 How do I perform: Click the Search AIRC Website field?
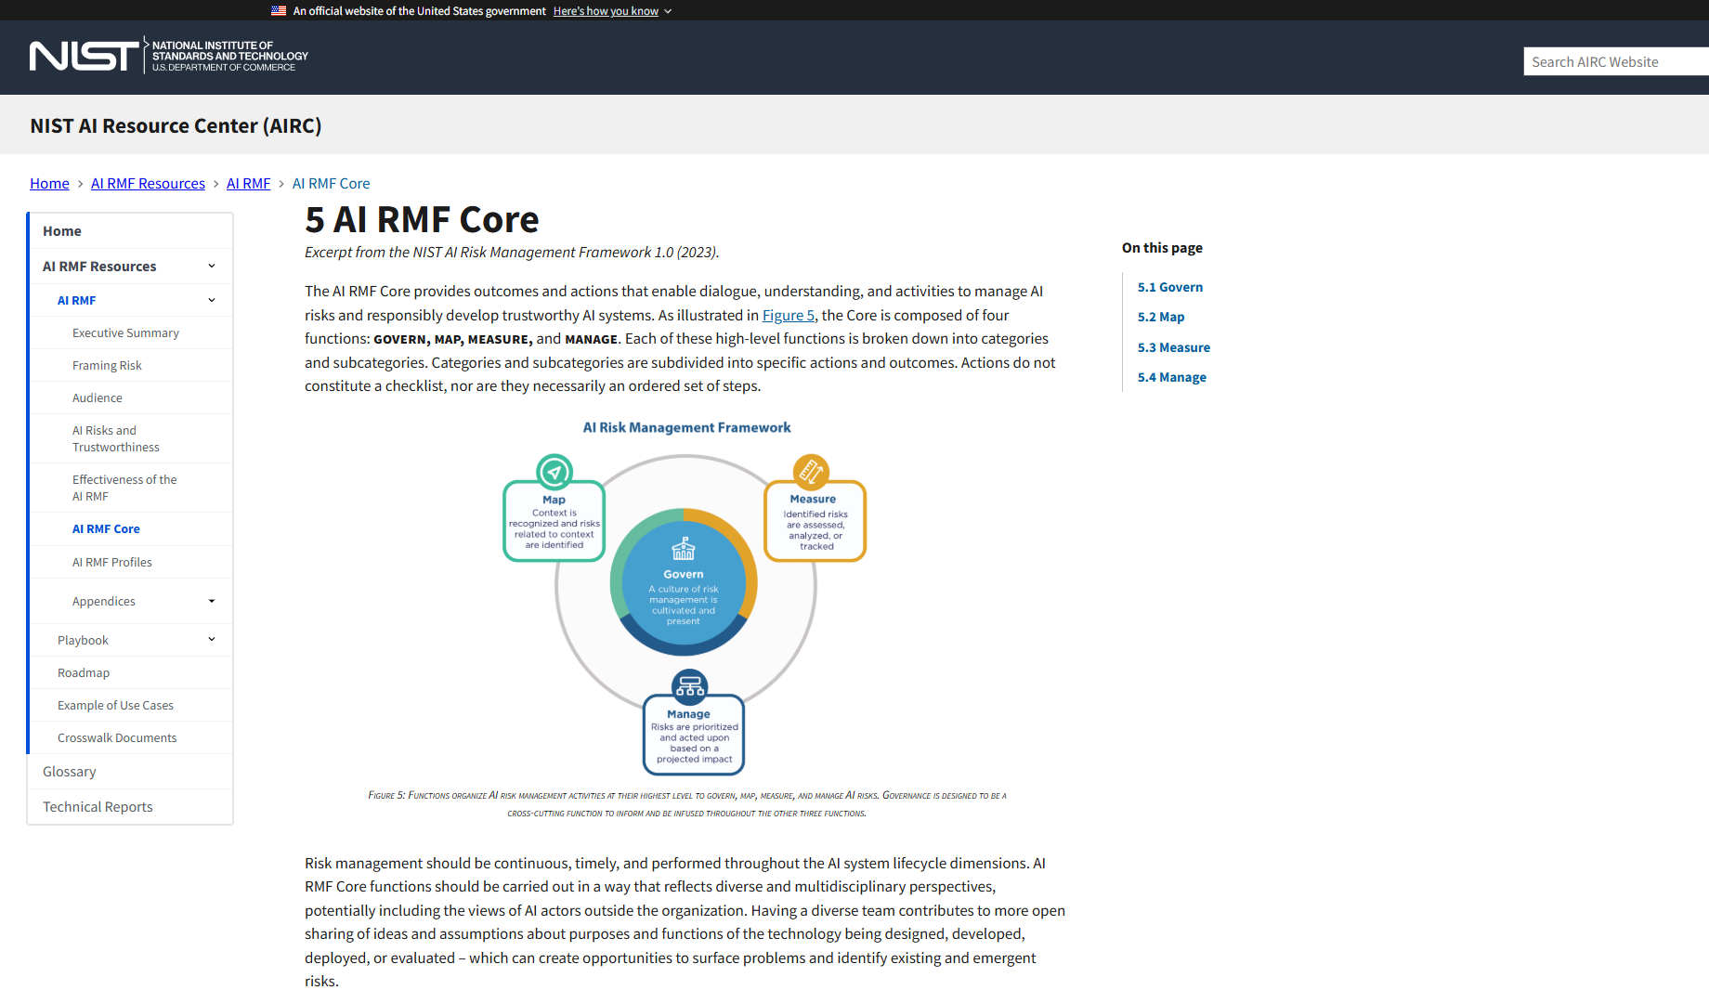[1616, 61]
